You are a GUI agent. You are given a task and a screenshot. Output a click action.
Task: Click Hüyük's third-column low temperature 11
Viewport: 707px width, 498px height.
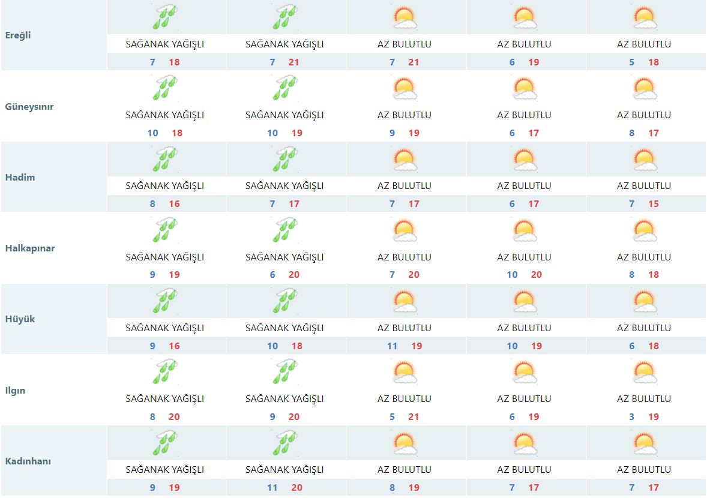click(x=392, y=346)
